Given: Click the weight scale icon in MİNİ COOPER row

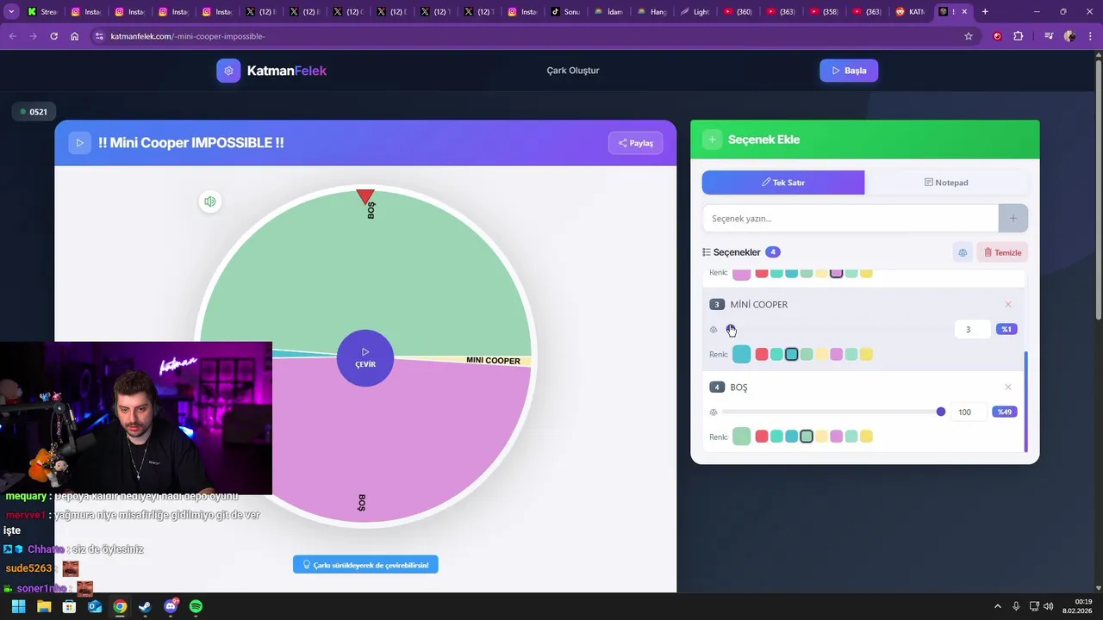Looking at the screenshot, I should pyautogui.click(x=714, y=330).
